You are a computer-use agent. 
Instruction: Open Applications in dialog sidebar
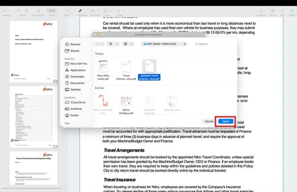point(75,70)
